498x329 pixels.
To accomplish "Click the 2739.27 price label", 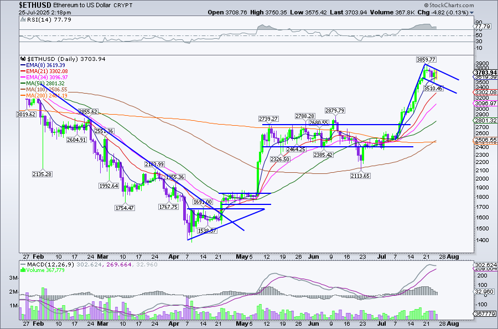I will tap(268, 119).
